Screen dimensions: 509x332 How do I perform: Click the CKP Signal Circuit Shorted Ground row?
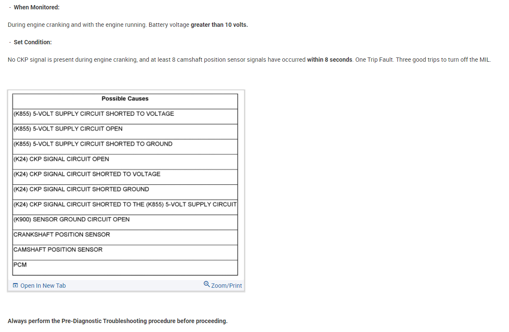tap(81, 189)
